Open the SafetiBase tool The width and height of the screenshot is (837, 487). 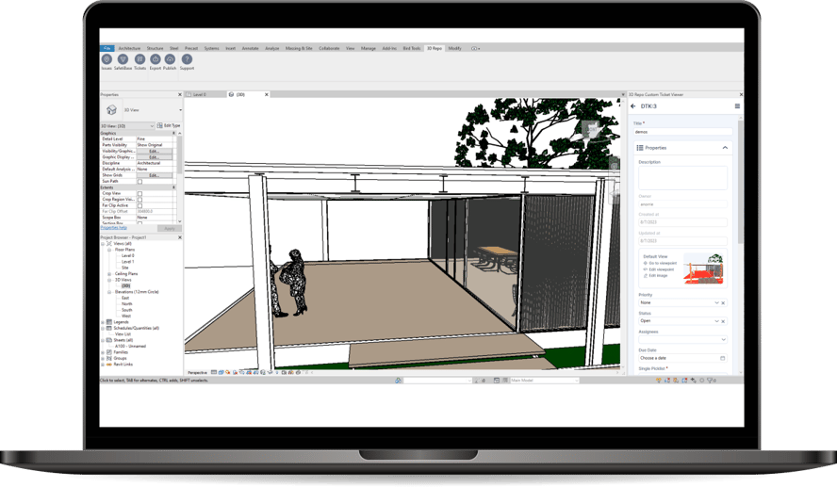[123, 59]
